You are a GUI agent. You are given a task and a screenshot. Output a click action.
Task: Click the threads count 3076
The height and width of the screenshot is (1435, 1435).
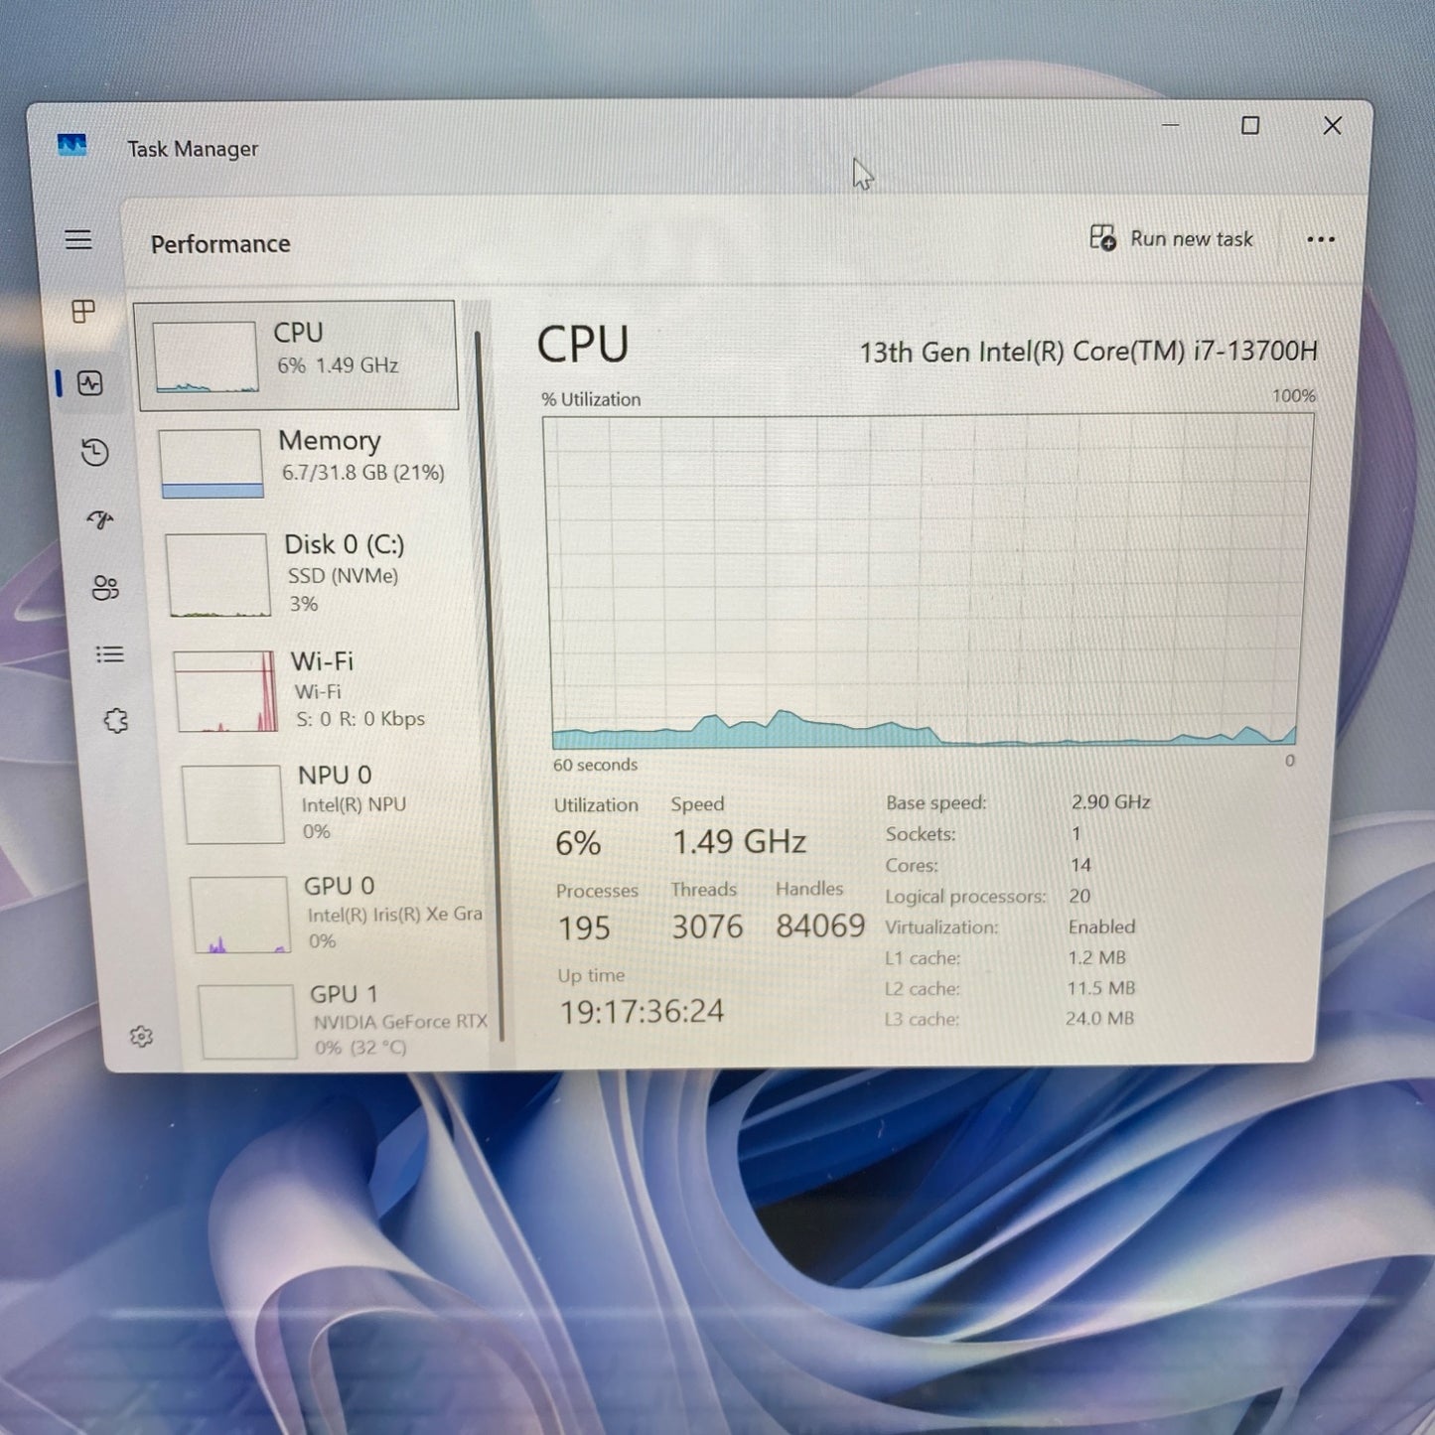[x=707, y=927]
